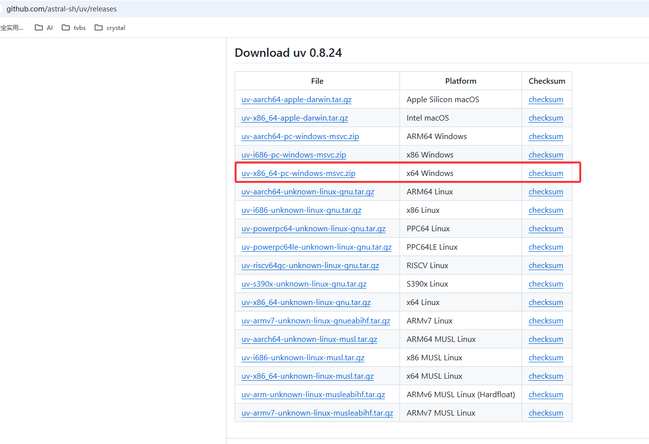
Task: Open checksum for ARMv7 Linux row
Action: [546, 321]
